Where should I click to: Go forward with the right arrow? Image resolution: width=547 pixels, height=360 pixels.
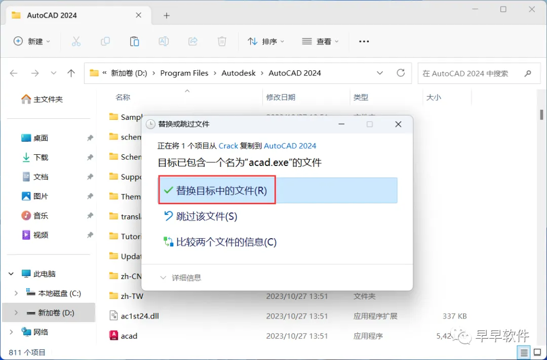[35, 73]
